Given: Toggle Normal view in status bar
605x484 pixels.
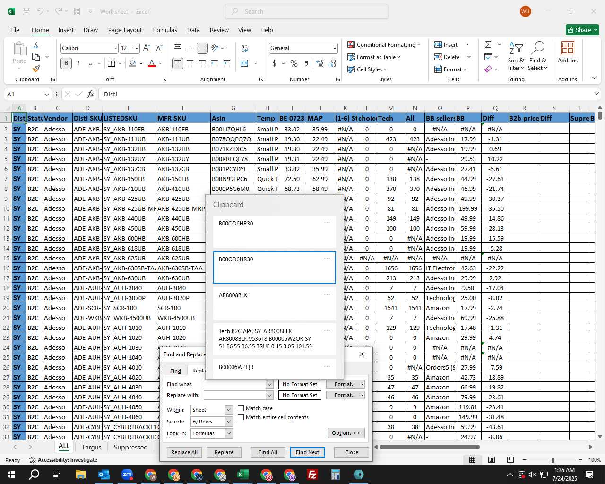Looking at the screenshot, I should click(x=472, y=460).
